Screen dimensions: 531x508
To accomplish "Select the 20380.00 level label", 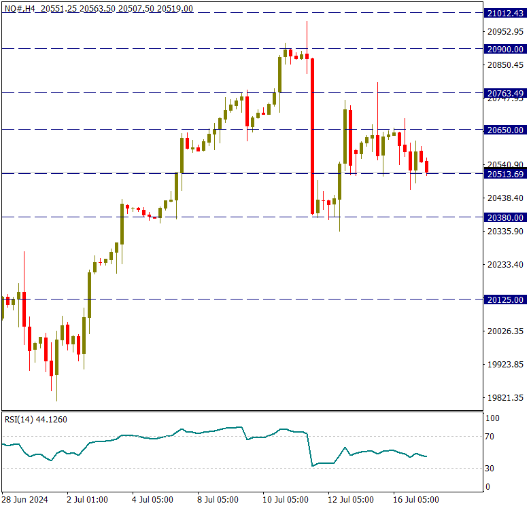I will coord(505,217).
